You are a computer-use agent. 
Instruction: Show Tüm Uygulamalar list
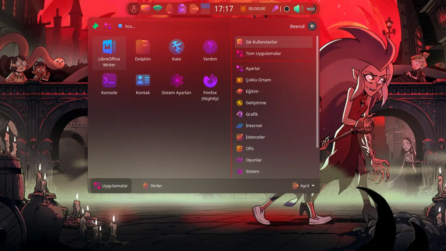[x=274, y=53]
